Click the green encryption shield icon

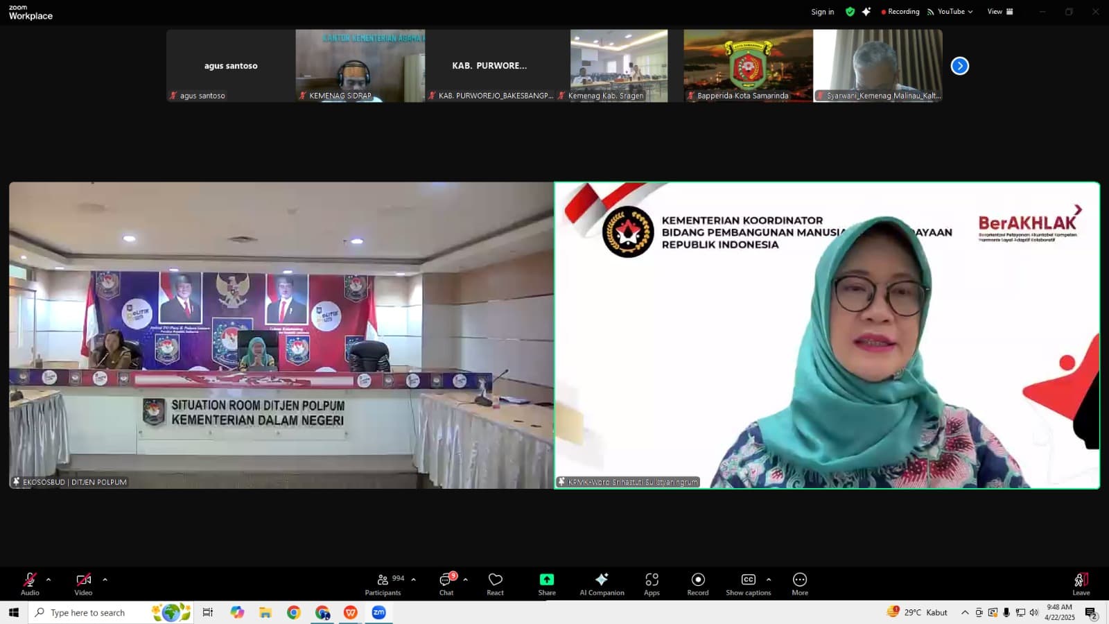pyautogui.click(x=850, y=12)
